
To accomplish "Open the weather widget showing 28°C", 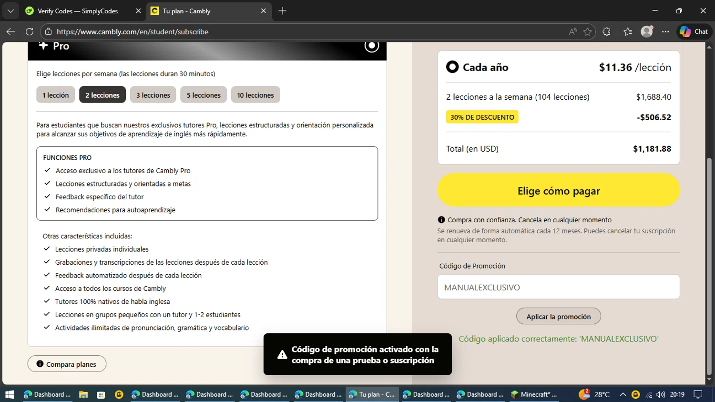I will [594, 394].
